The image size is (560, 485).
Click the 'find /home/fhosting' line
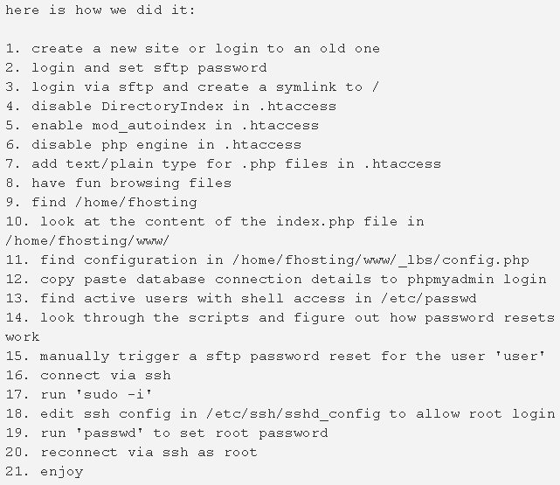point(102,202)
